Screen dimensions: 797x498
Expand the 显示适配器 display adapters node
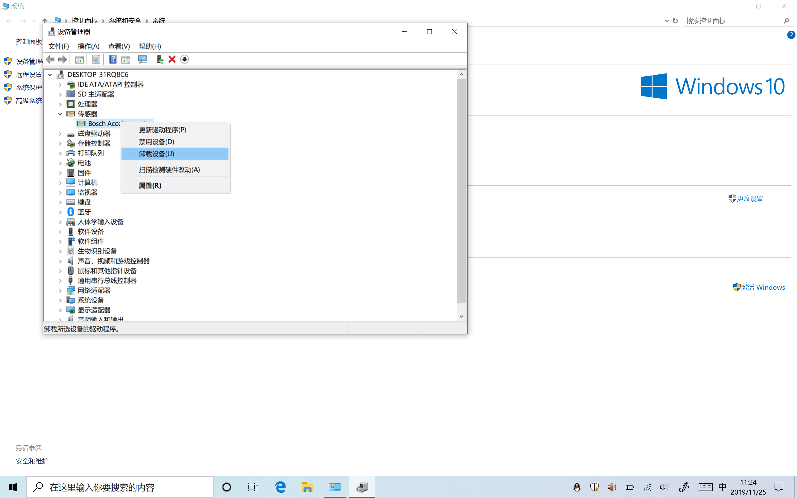[x=60, y=310]
